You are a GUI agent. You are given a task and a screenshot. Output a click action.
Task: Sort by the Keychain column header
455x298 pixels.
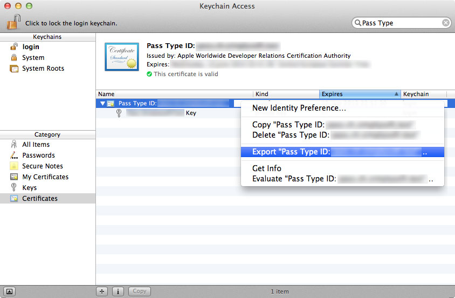pyautogui.click(x=424, y=94)
